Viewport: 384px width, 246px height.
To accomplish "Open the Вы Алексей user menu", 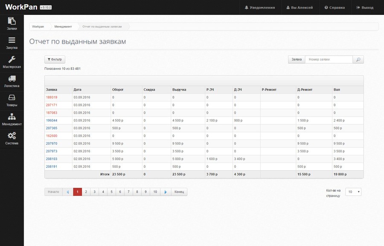I will [300, 8].
